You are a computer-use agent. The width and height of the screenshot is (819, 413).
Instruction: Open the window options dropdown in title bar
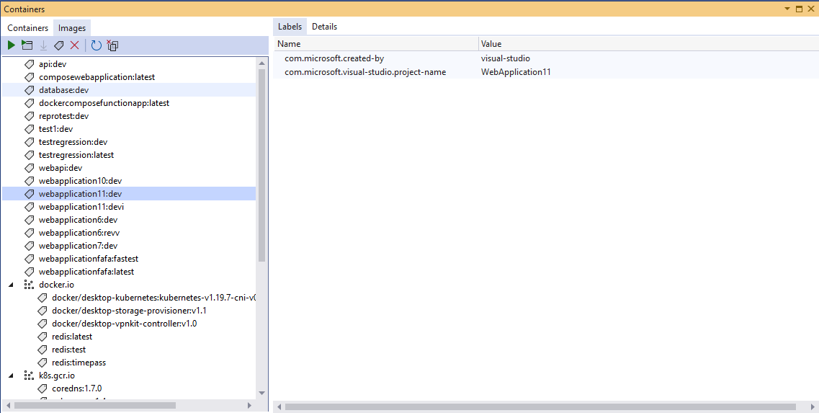pos(787,9)
